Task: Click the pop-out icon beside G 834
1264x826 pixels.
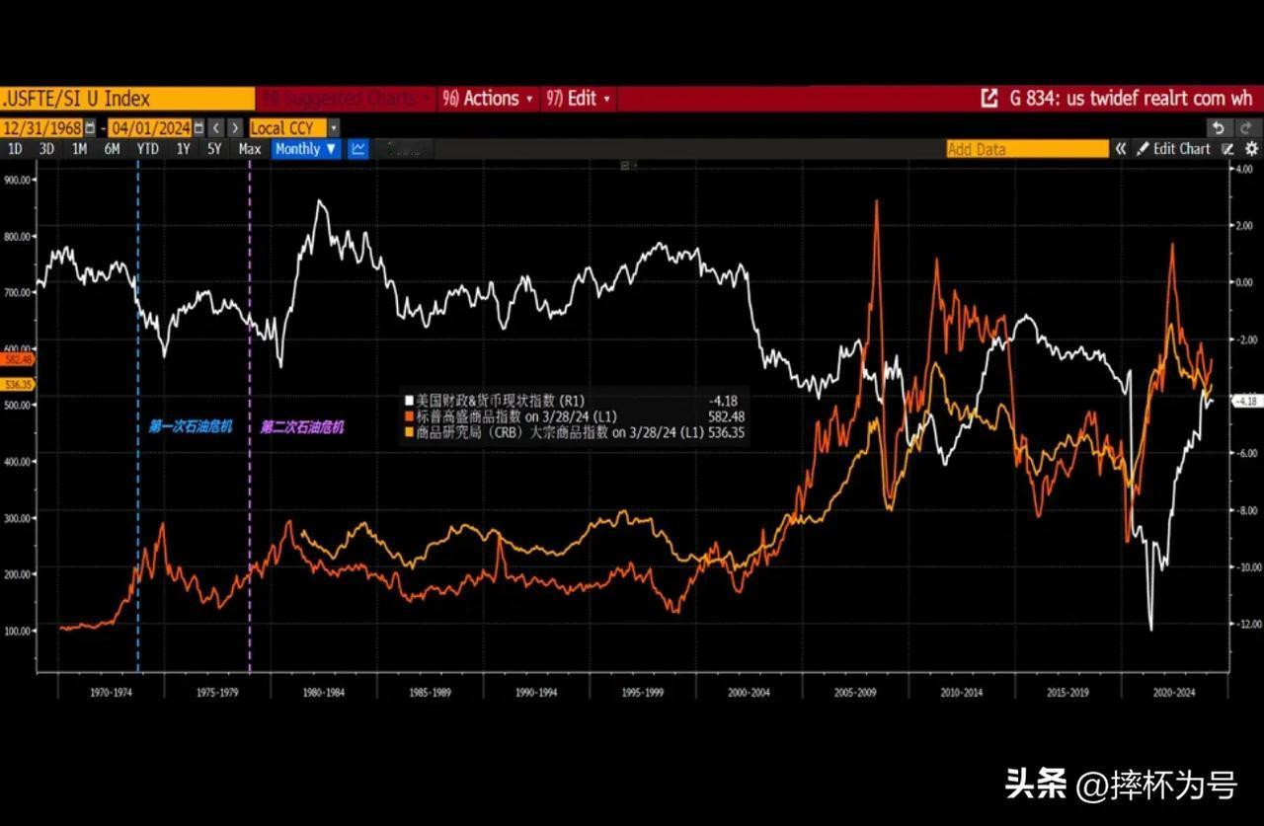Action: pos(988,98)
